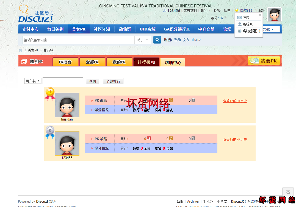Focus the main search input field
296x207 pixels.
point(79,40)
